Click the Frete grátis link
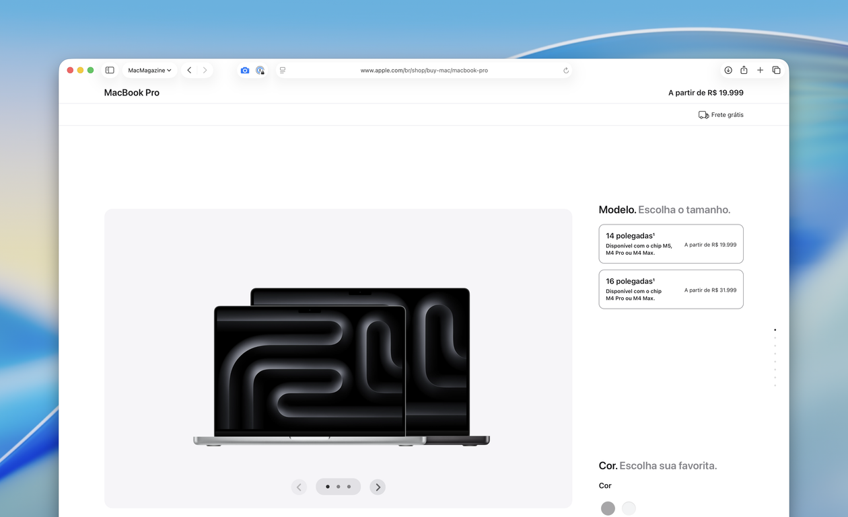Screen dimensions: 848x517 pos(721,115)
